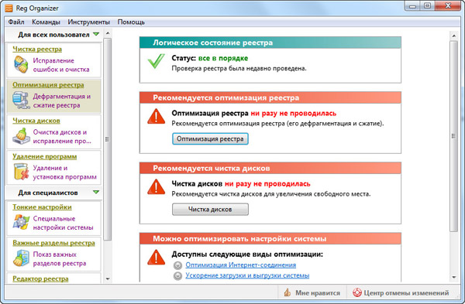Open the Оптимизация реестра sidebar heading link
The height and width of the screenshot is (304, 465).
pos(48,85)
